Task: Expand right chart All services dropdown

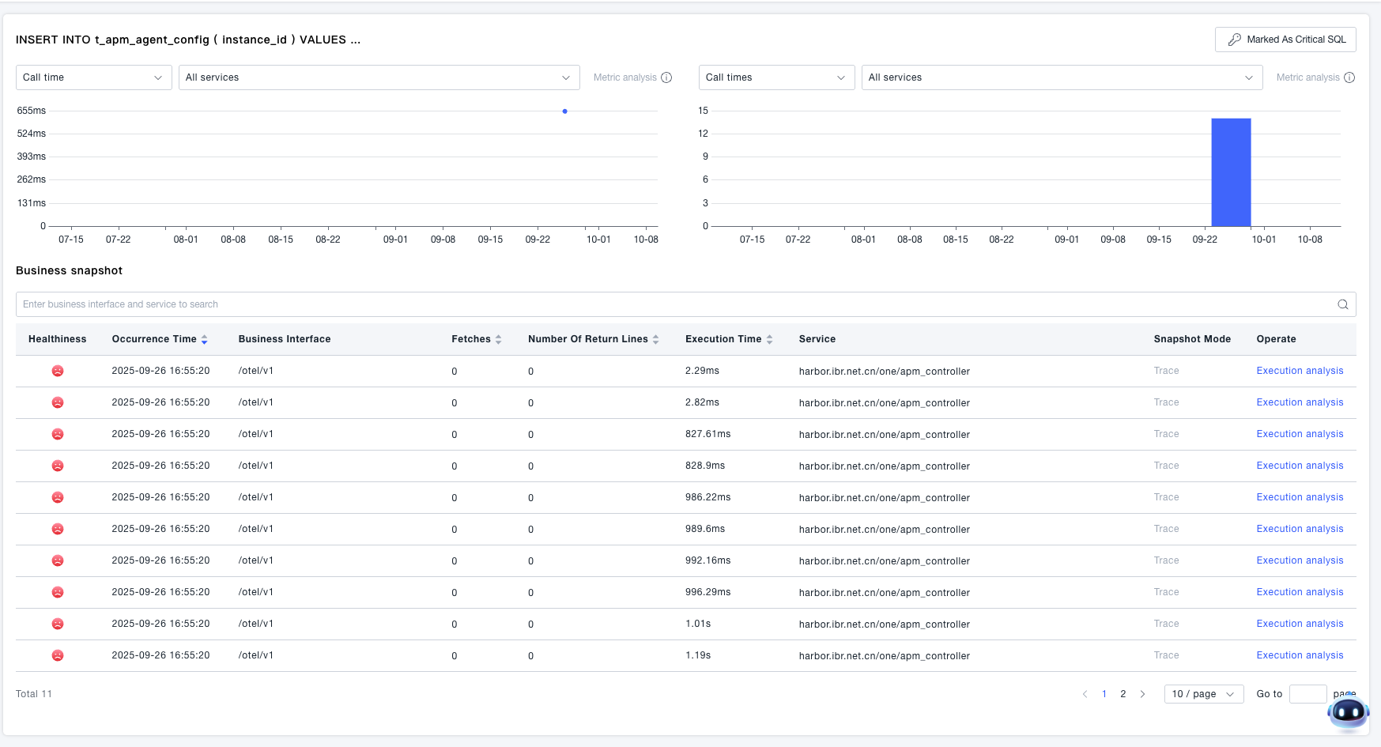Action: 1061,77
